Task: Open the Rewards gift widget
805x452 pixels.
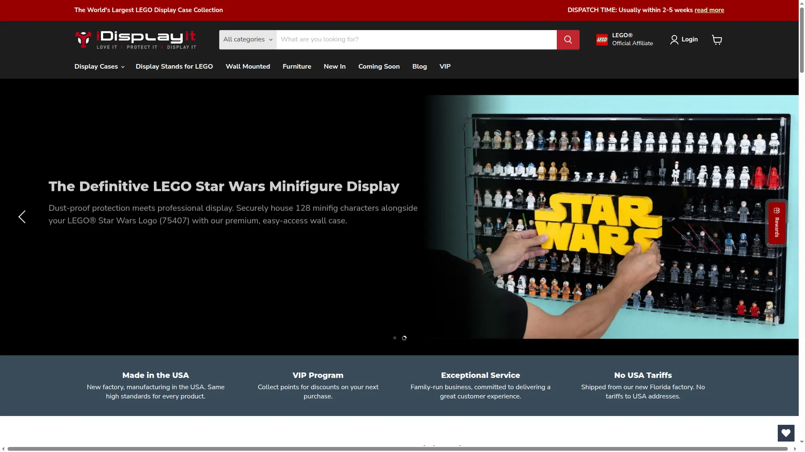Action: click(x=777, y=223)
